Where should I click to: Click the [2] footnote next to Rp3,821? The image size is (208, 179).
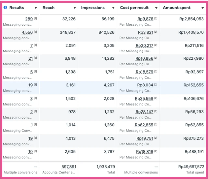click(156, 32)
